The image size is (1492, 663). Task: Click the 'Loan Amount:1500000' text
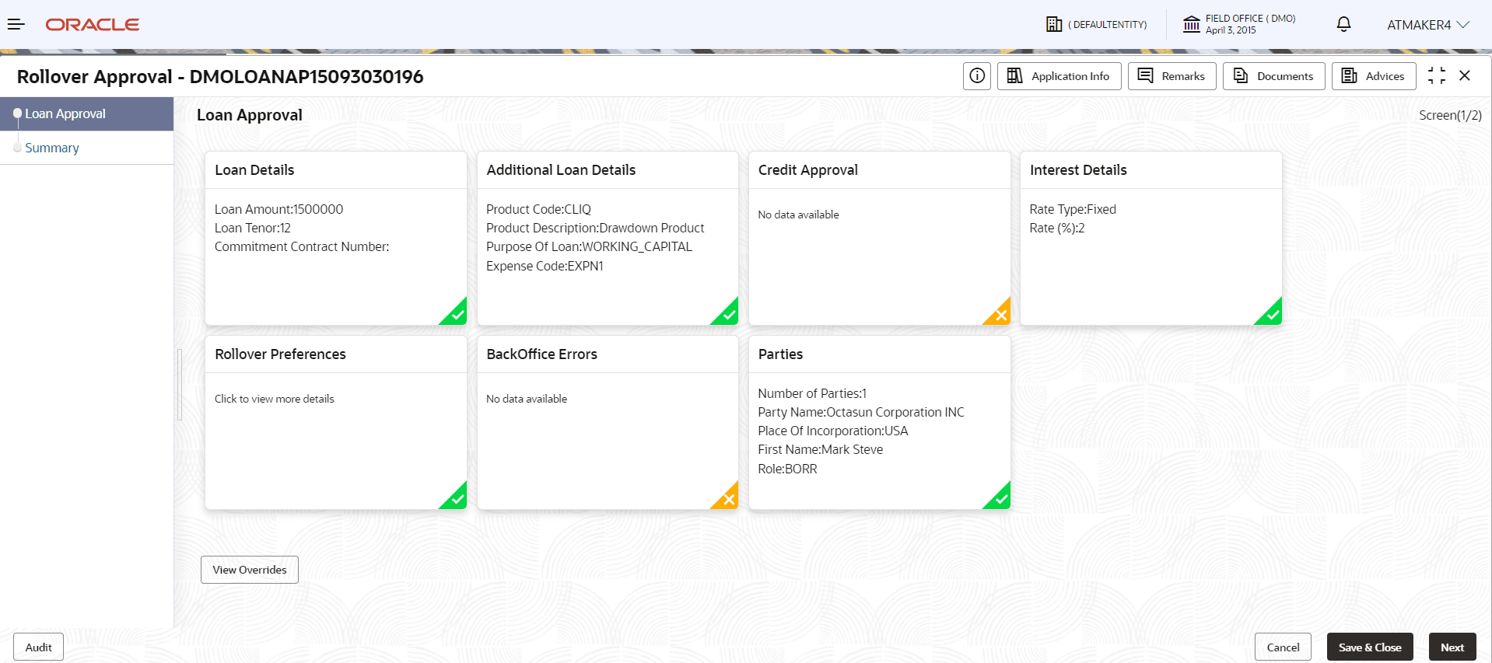click(278, 209)
